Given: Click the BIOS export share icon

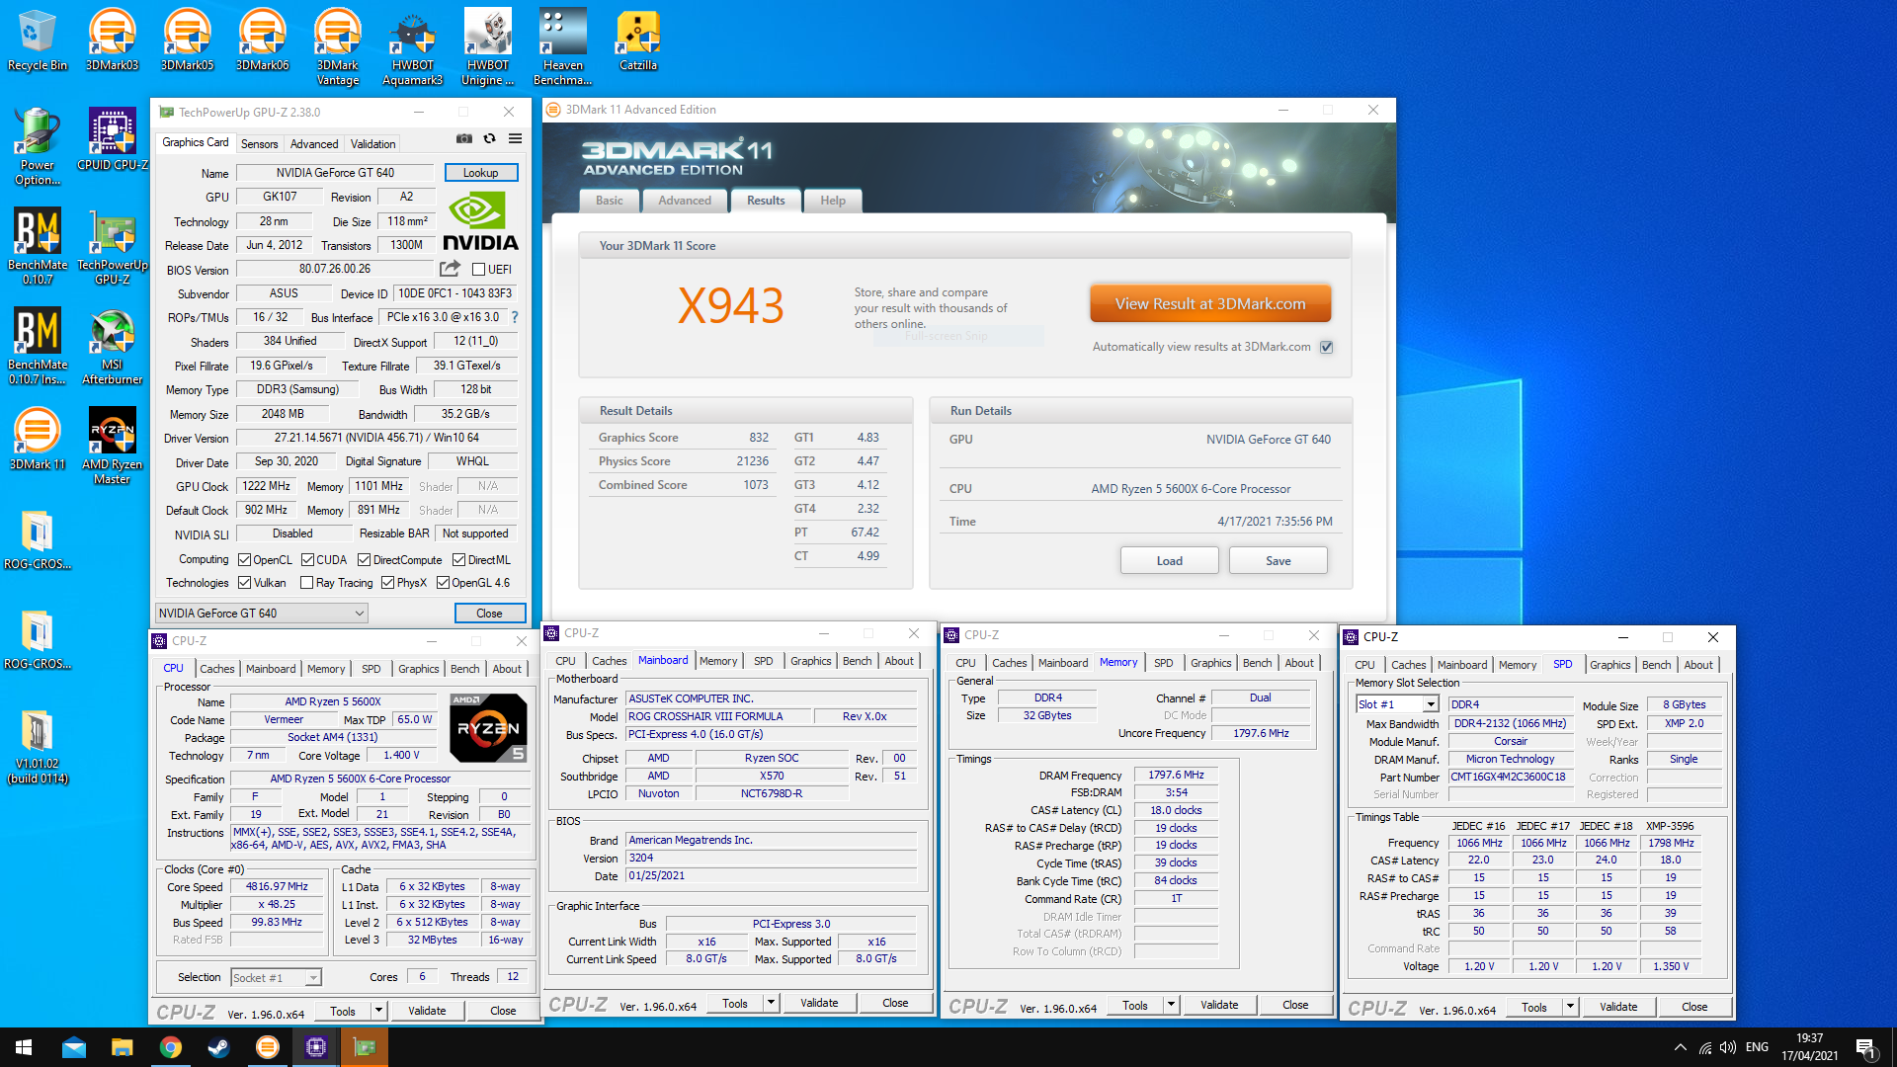Looking at the screenshot, I should tap(450, 269).
